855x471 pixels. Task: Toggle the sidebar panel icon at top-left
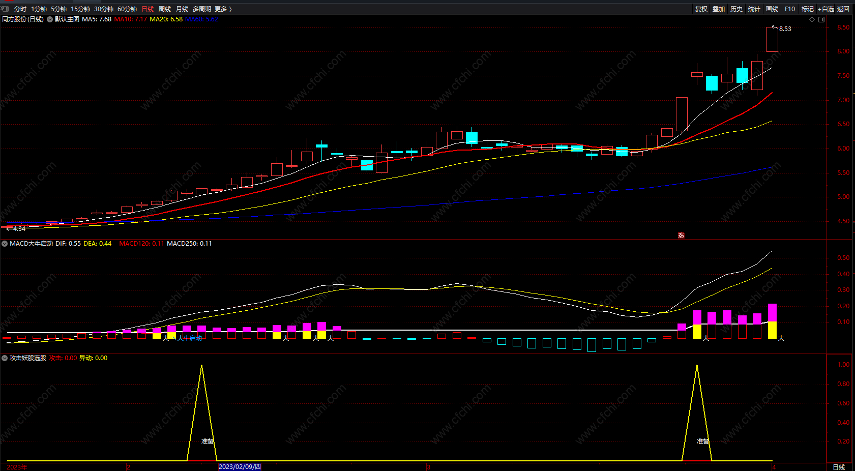point(5,9)
